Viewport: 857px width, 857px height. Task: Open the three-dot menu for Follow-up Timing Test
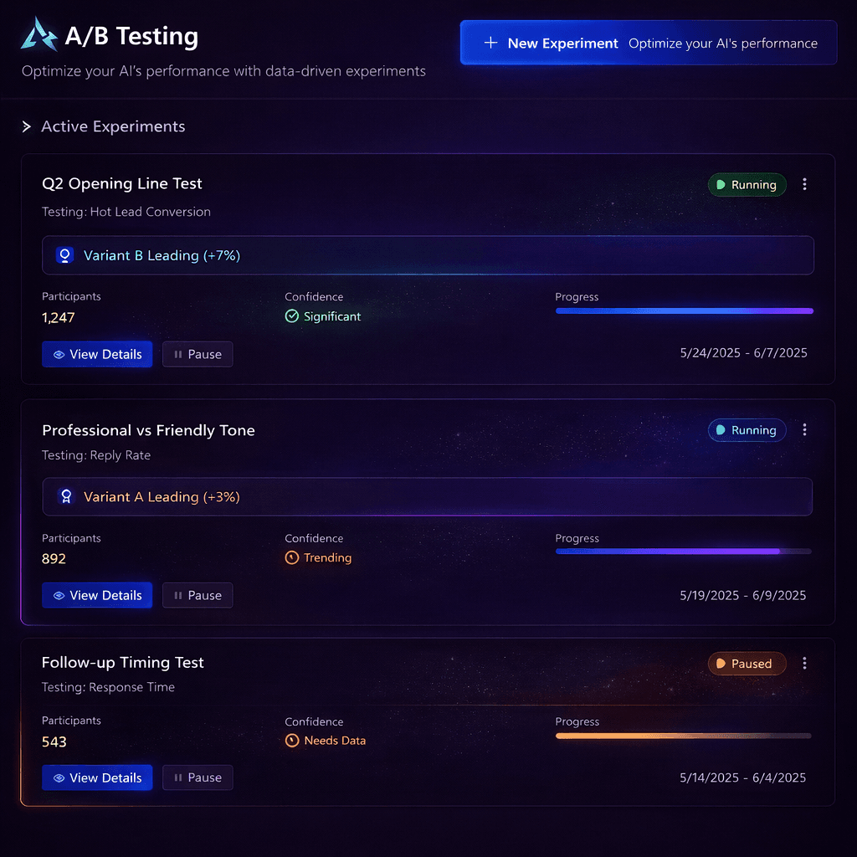tap(804, 663)
